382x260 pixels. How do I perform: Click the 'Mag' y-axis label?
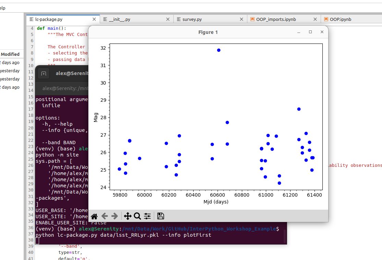click(96, 117)
